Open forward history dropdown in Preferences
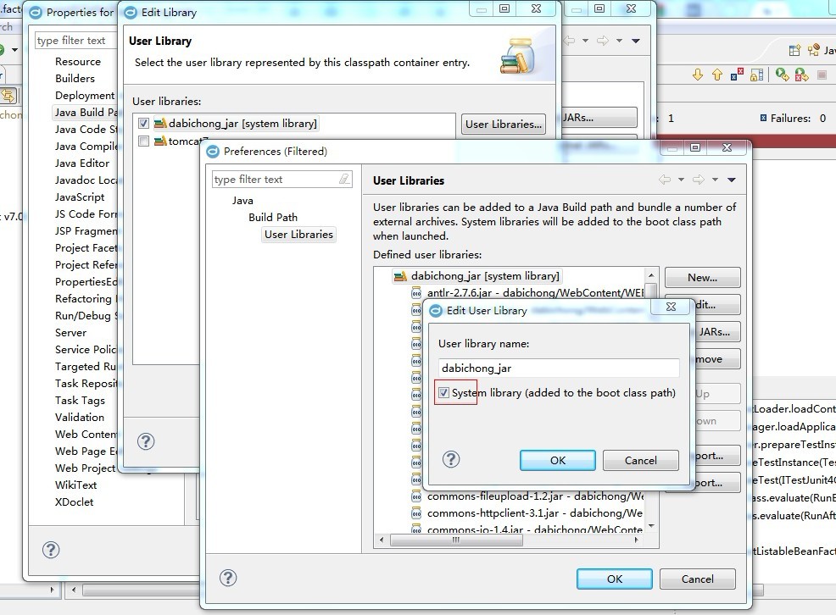This screenshot has width=836, height=615. click(x=715, y=180)
